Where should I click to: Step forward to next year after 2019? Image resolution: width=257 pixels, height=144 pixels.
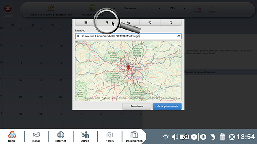pyautogui.click(x=184, y=9)
